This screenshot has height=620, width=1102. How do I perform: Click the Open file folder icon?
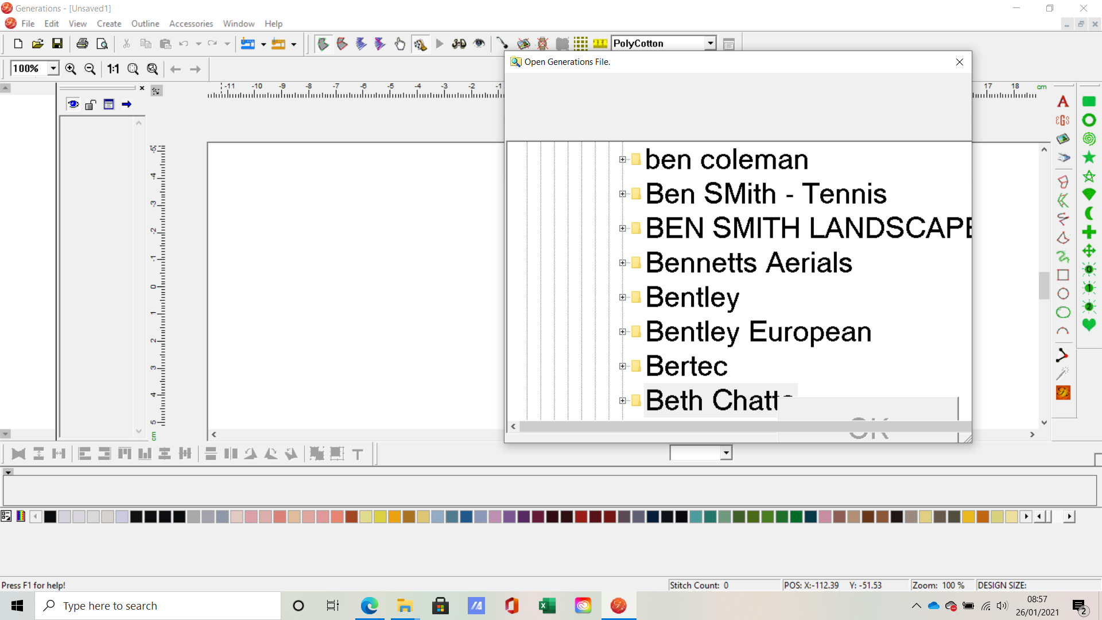pos(38,44)
